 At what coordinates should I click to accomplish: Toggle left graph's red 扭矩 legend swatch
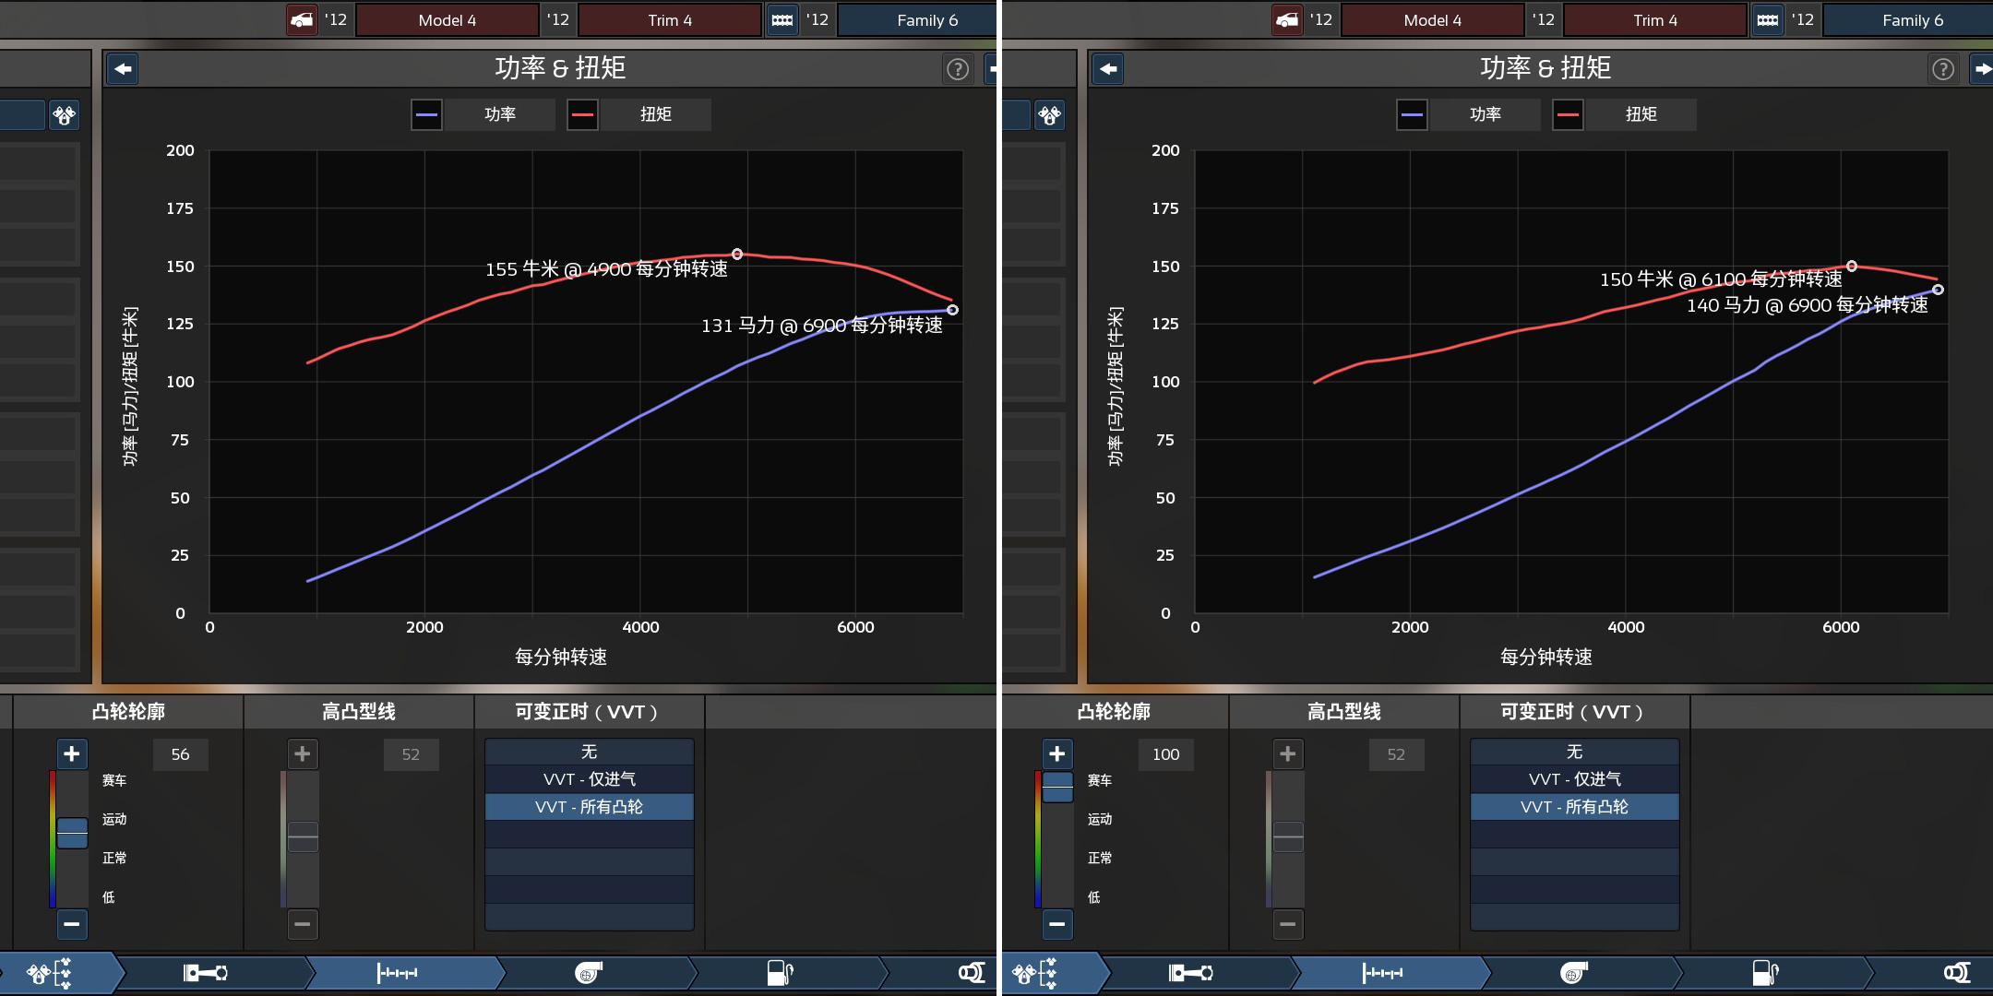click(x=582, y=114)
